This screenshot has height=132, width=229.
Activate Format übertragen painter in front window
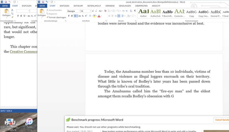coord(56,17)
